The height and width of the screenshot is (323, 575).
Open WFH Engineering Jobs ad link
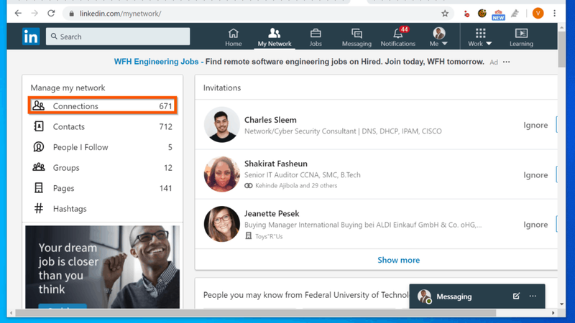pyautogui.click(x=156, y=62)
